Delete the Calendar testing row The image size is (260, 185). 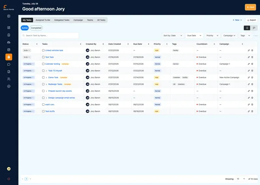(252, 64)
